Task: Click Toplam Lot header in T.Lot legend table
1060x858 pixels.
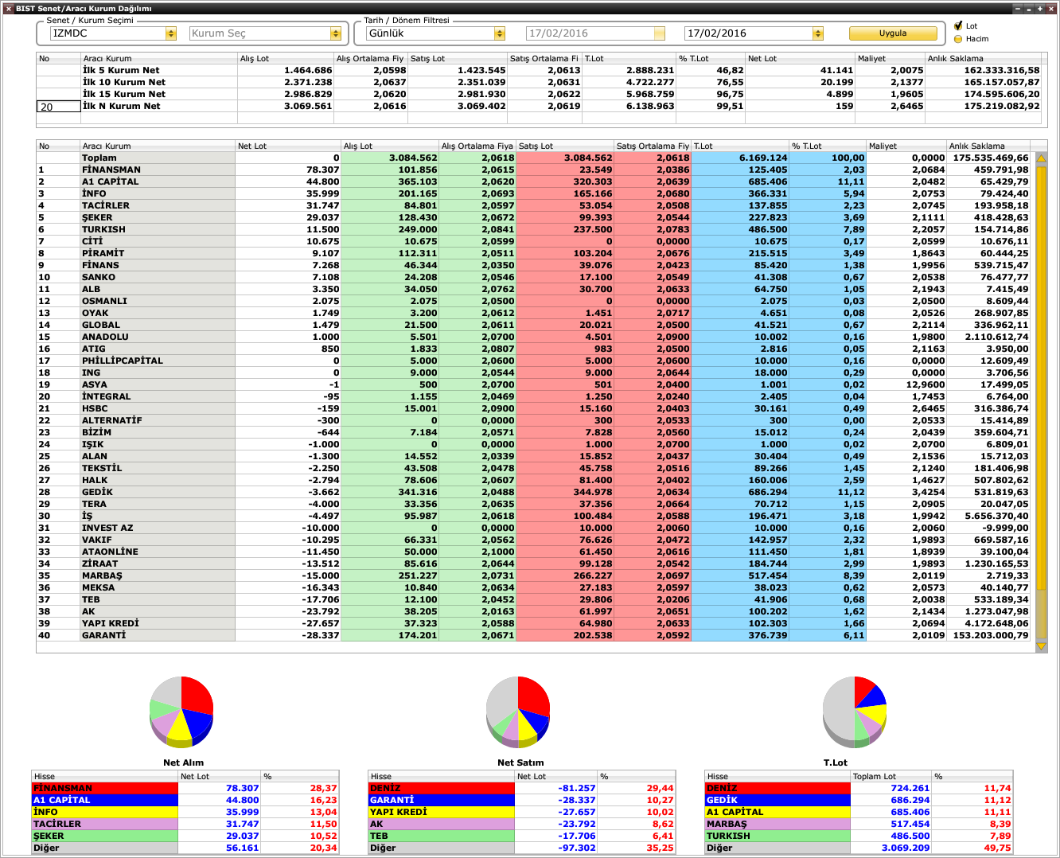Action: click(x=890, y=776)
